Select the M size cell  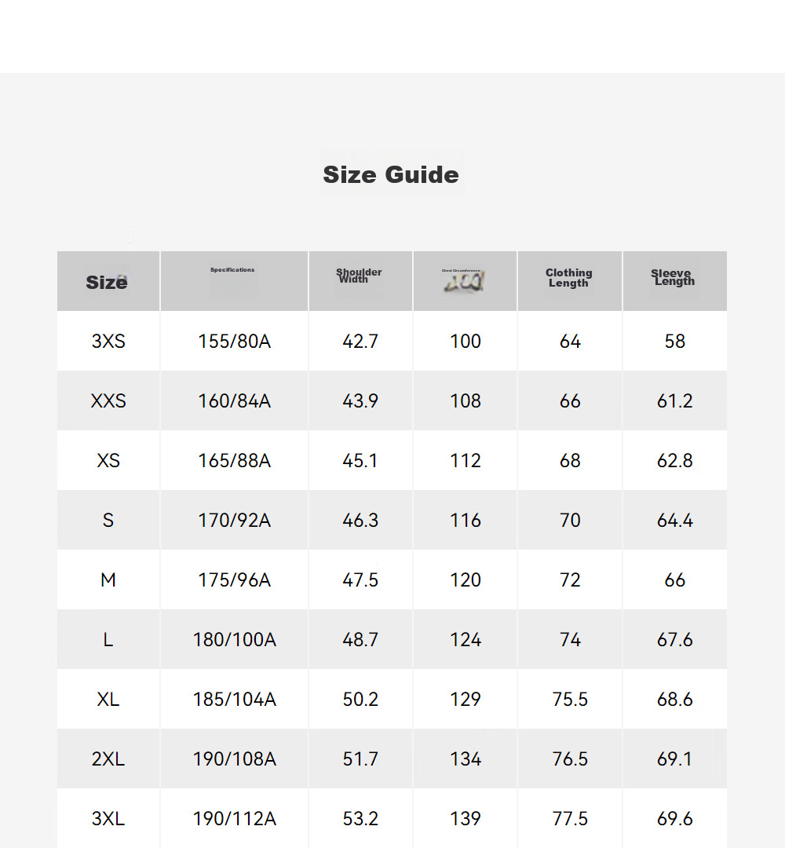point(108,579)
